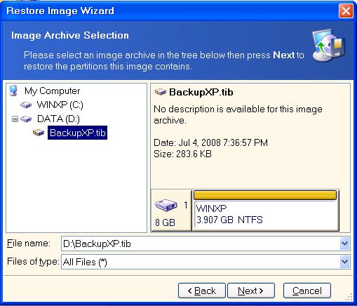This screenshot has width=357, height=306.
Task: Click the WINXP (C:) drive icon
Action: point(26,105)
